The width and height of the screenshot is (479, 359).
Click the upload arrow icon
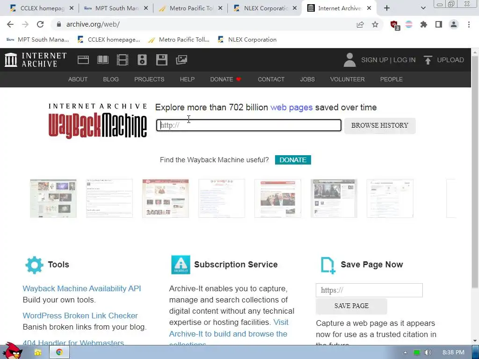[x=428, y=60]
